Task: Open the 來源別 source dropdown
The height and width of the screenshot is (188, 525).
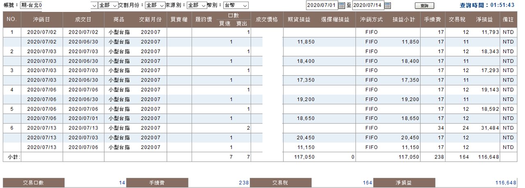Action: pyautogui.click(x=196, y=5)
